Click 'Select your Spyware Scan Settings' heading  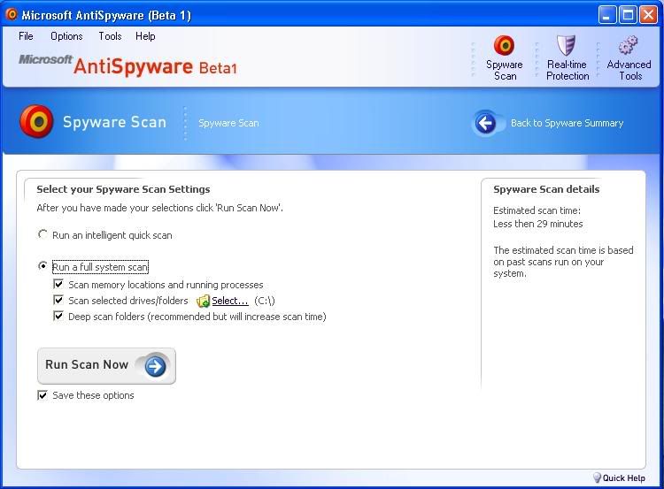123,189
